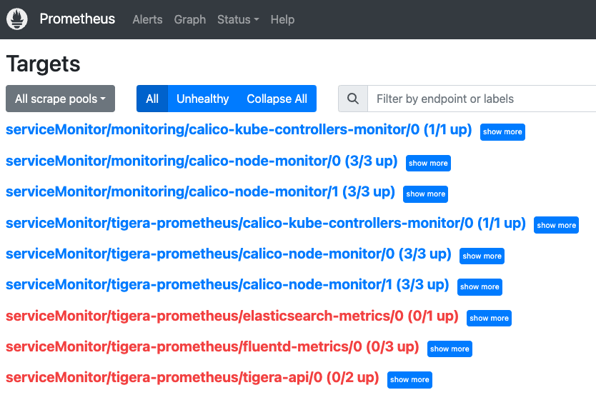The width and height of the screenshot is (596, 420).
Task: Open the red fluentd-metrics/0 pool link
Action: (x=212, y=347)
